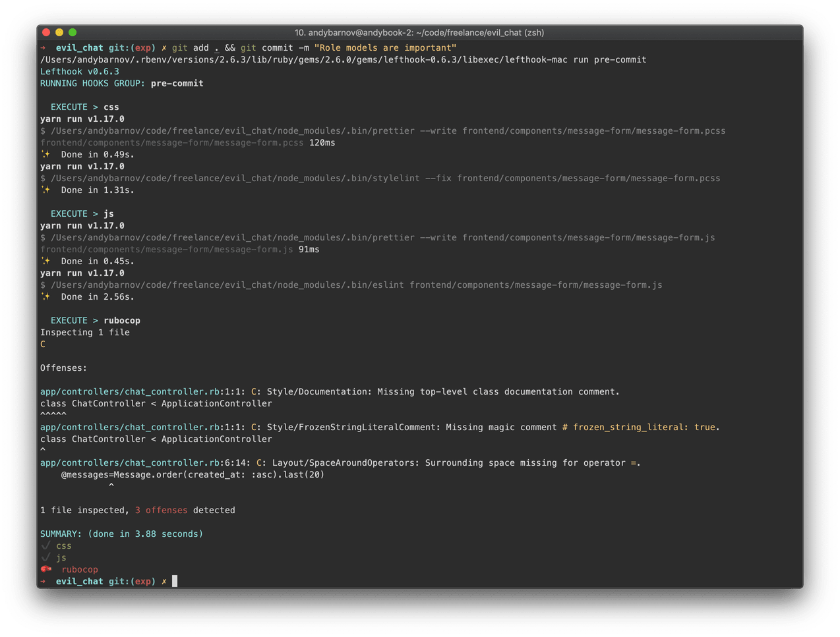840x637 pixels.
Task: Open chat_controller.rb path on FrozenStringLiteralComment line
Action: (x=130, y=427)
